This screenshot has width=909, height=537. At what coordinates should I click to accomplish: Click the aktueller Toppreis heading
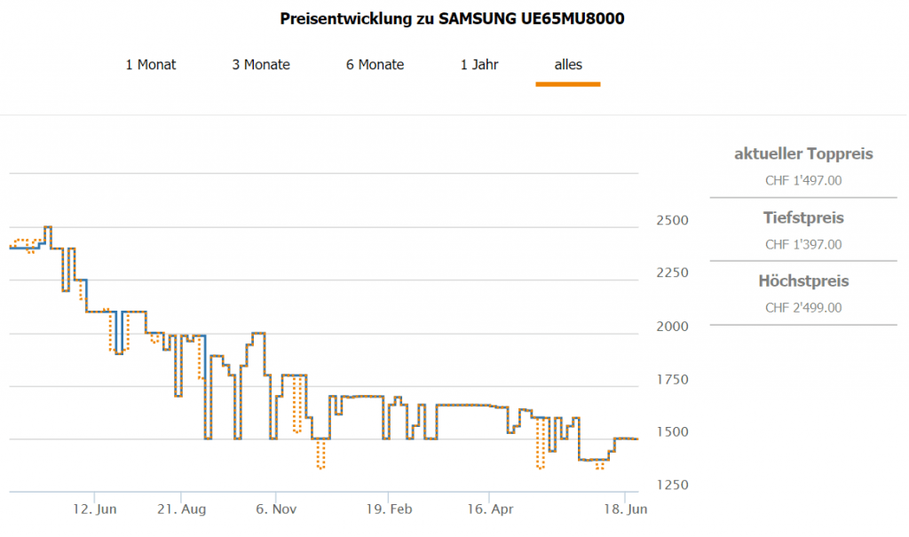tap(803, 154)
